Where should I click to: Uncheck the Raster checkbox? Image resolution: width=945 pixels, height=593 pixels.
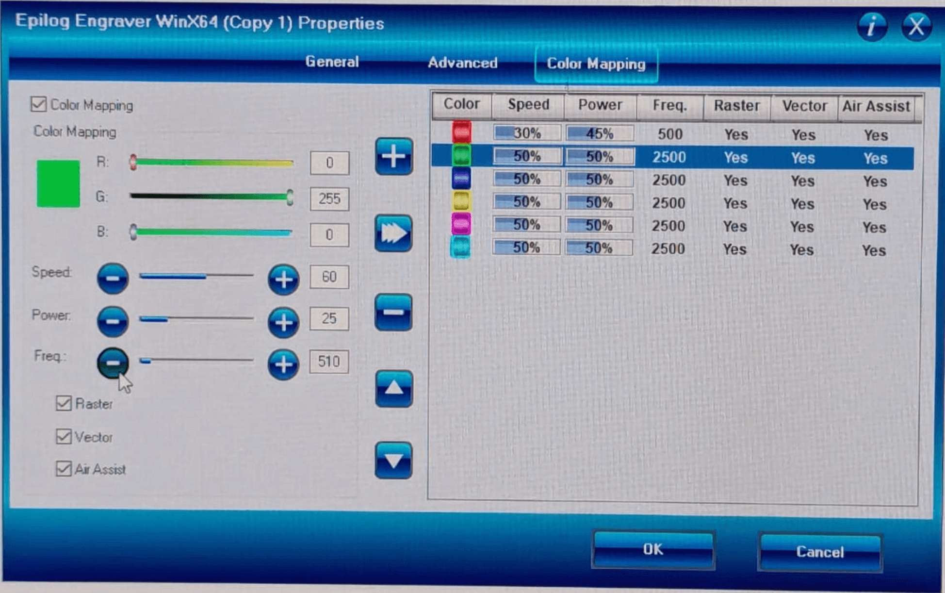click(64, 403)
